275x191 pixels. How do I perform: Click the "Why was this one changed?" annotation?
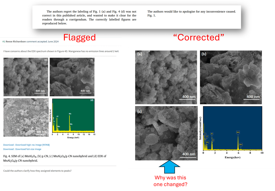point(170,181)
